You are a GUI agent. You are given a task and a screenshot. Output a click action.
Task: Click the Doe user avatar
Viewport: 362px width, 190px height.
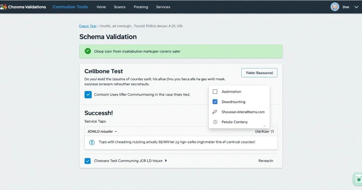[335, 7]
